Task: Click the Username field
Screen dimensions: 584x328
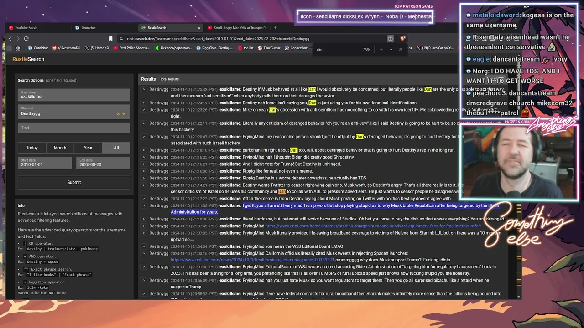Action: pyautogui.click(x=74, y=95)
